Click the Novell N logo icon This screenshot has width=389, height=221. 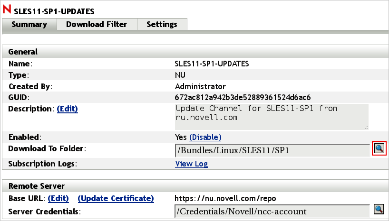[7, 10]
